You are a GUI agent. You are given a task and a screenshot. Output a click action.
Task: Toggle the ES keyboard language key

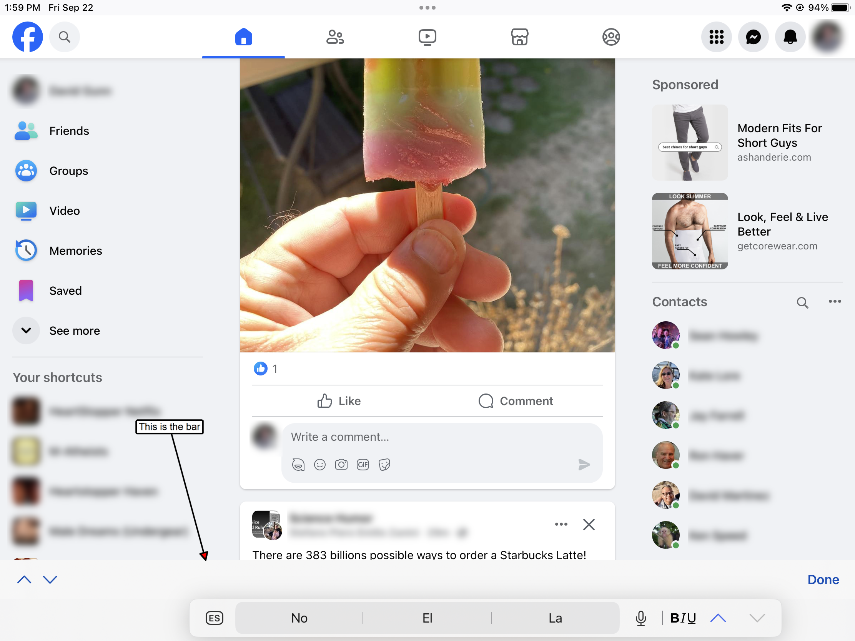214,618
